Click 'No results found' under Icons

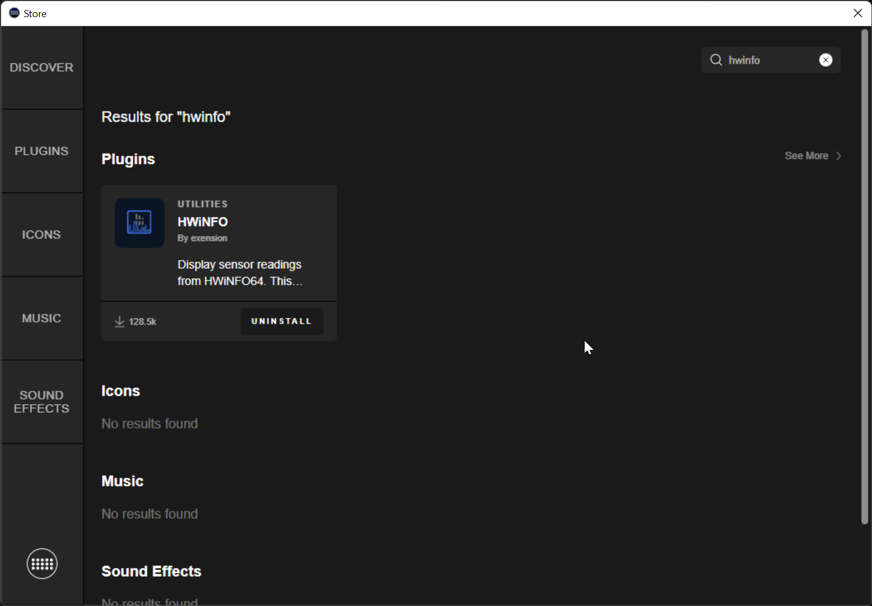(x=150, y=424)
